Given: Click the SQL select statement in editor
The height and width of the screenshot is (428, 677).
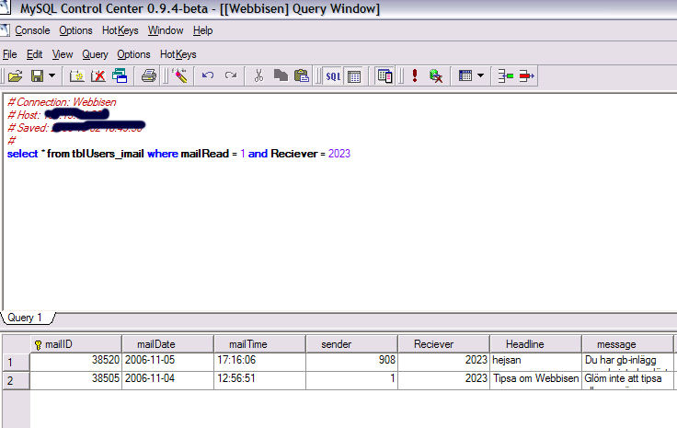Looking at the screenshot, I should pos(178,154).
